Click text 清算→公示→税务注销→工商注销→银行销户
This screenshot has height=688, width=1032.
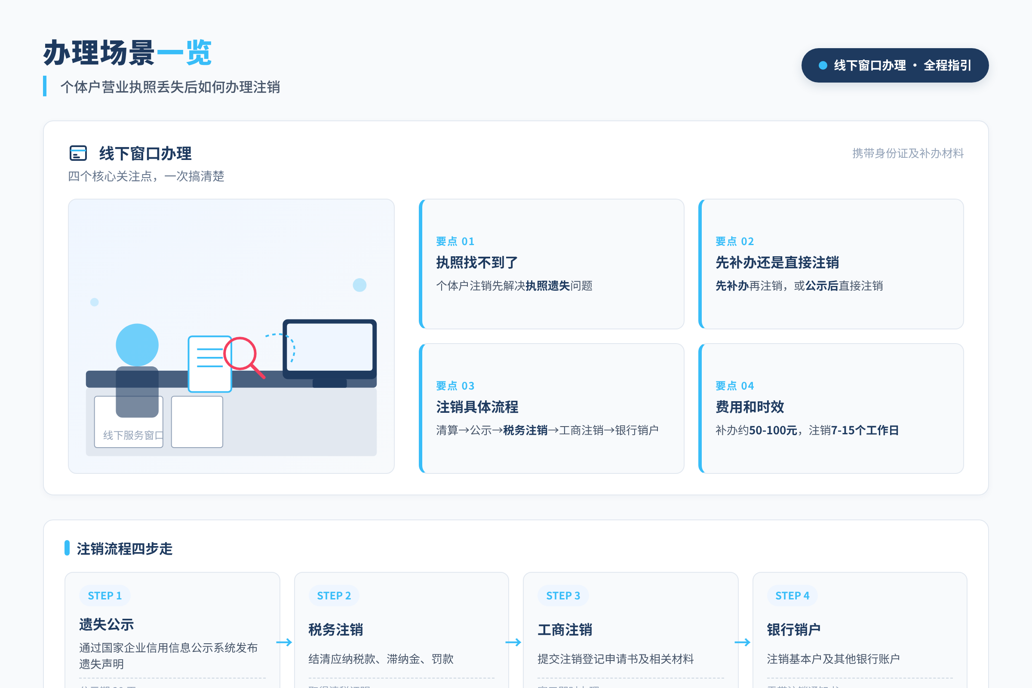point(547,430)
